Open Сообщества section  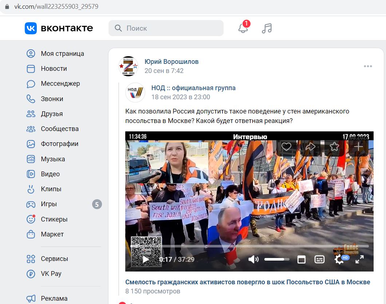point(60,129)
